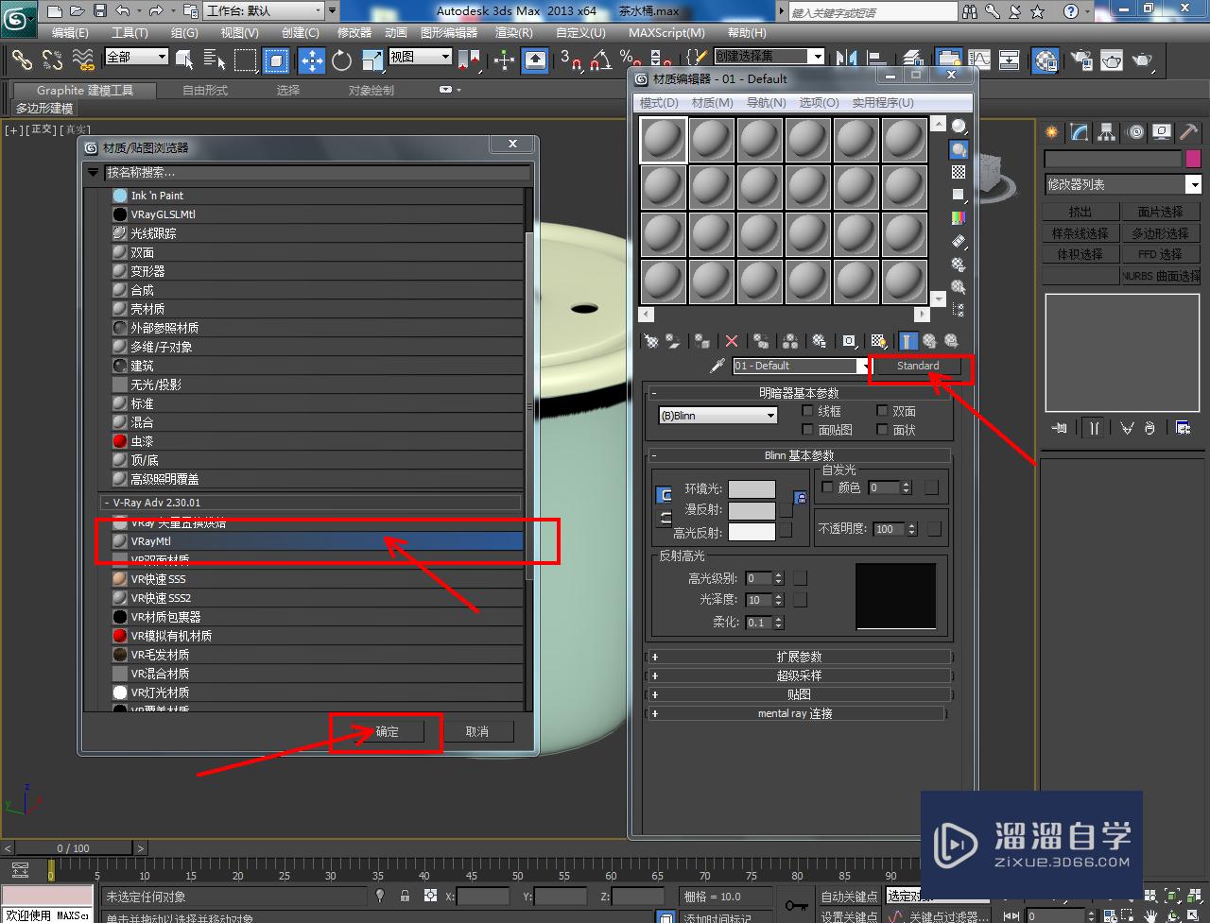The image size is (1210, 923).
Task: Pick material from object with eyedropper
Action: coord(717,366)
